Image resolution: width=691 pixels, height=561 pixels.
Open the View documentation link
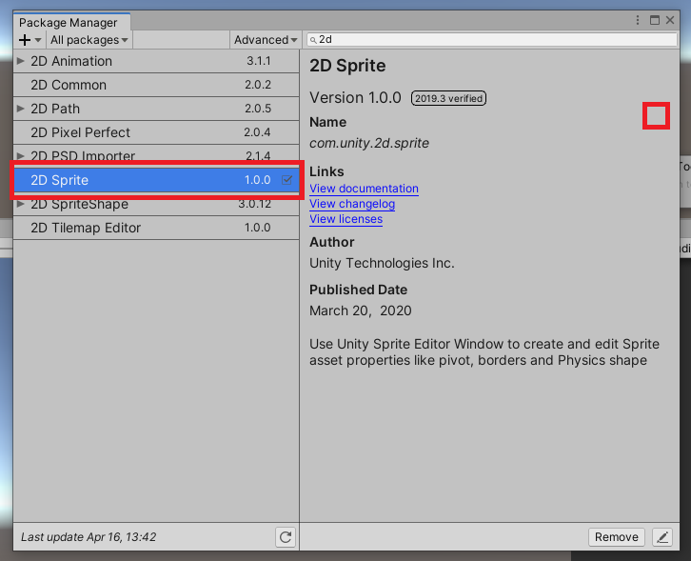pos(364,189)
